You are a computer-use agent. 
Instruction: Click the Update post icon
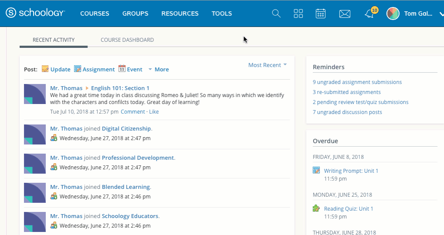45,69
